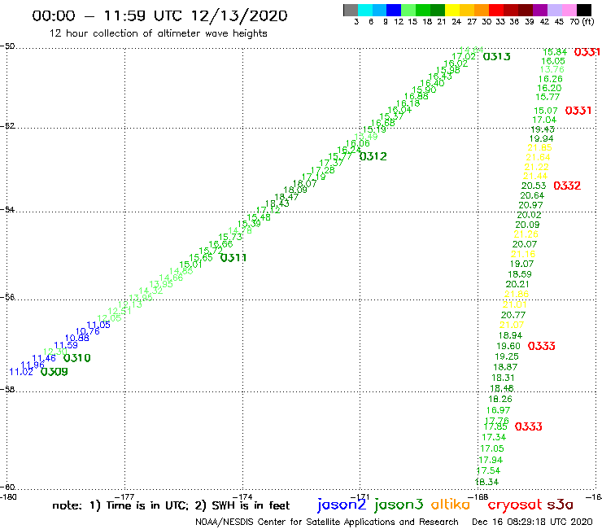Click the 20.77 wave height value
602x529 pixels.
tap(513, 316)
